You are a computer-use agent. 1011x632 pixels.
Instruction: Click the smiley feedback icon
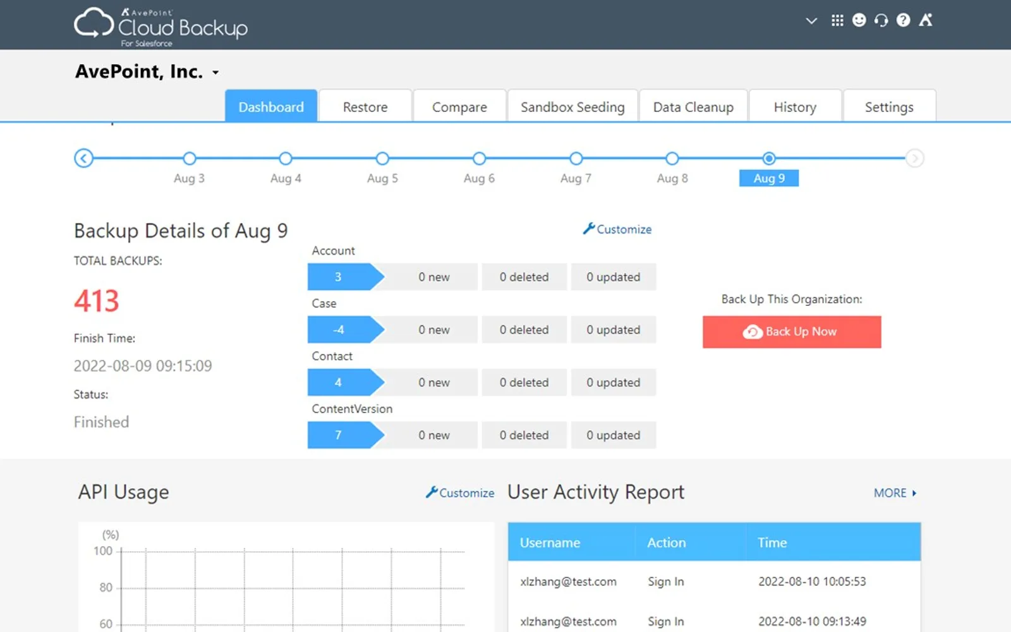859,20
